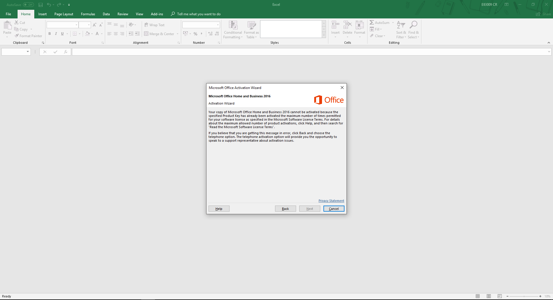Switch to the Data tab
Image resolution: width=553 pixels, height=300 pixels.
(x=106, y=14)
